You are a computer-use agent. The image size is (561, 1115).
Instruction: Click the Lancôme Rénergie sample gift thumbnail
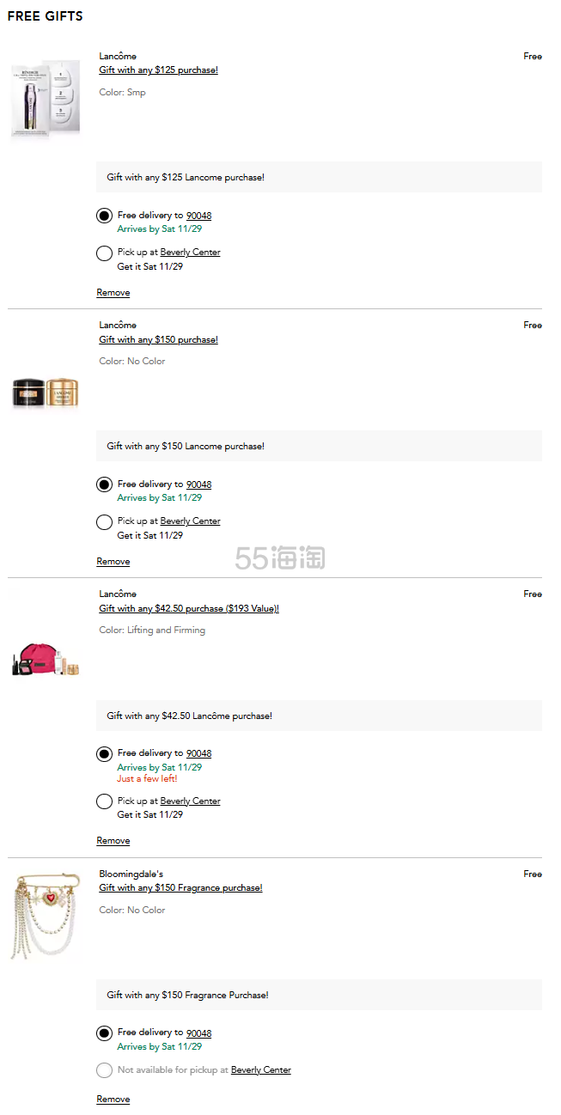tap(46, 99)
